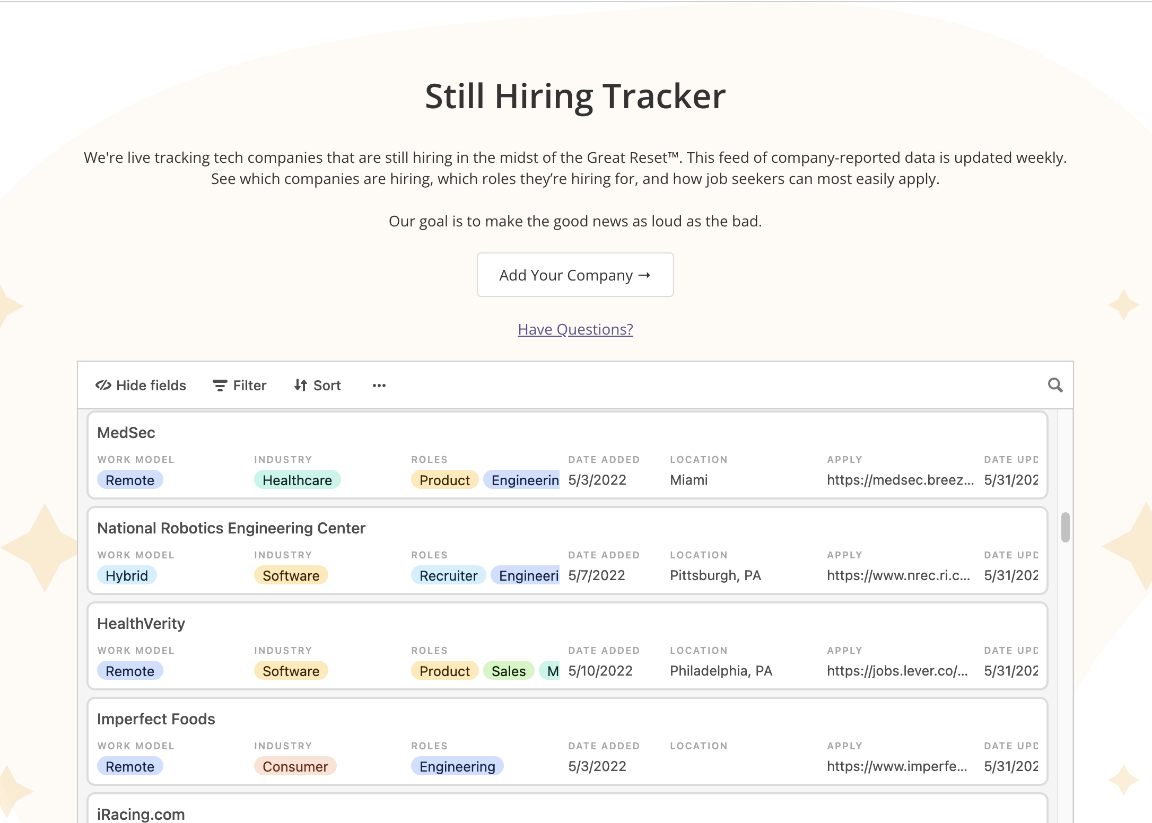The image size is (1152, 823).
Task: Click the Still Hiring Tracker heading
Action: 575,97
